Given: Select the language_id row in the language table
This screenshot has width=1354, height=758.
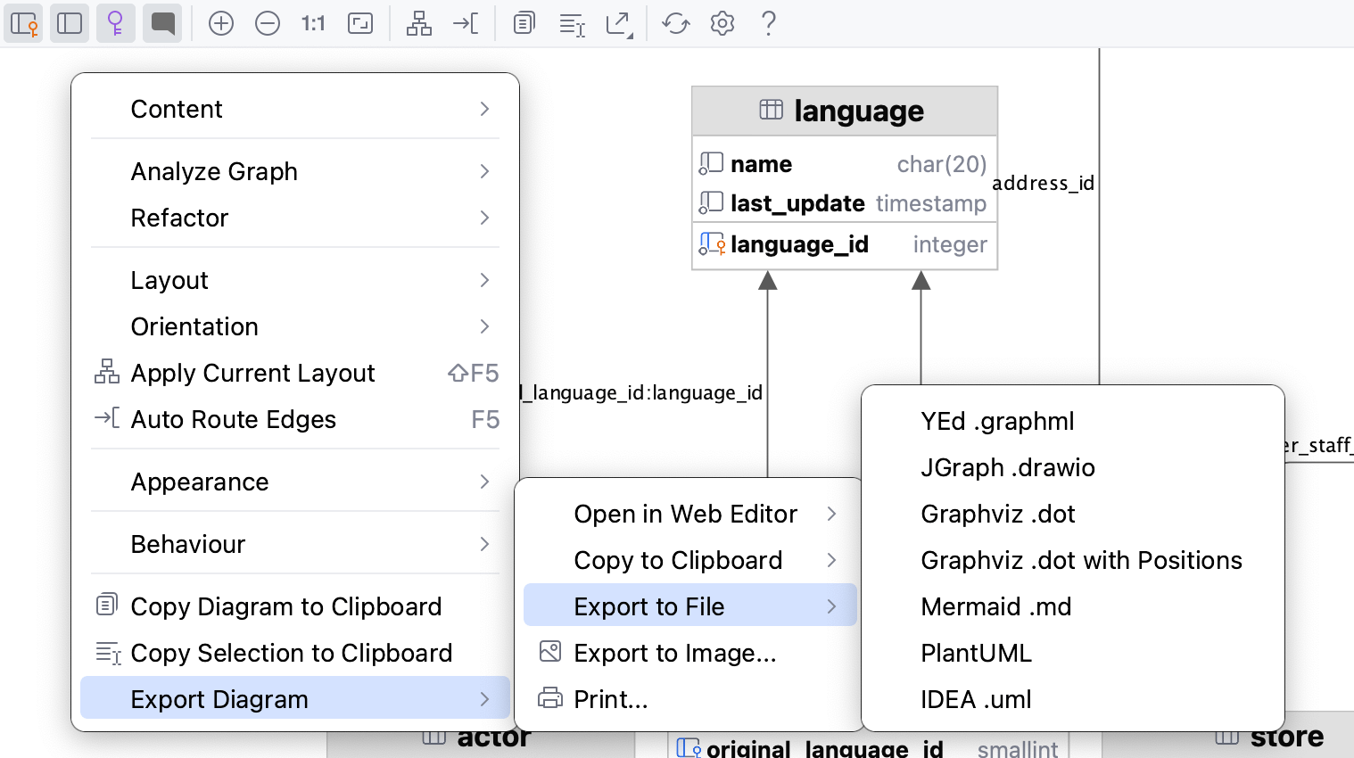Looking at the screenshot, I should click(844, 243).
